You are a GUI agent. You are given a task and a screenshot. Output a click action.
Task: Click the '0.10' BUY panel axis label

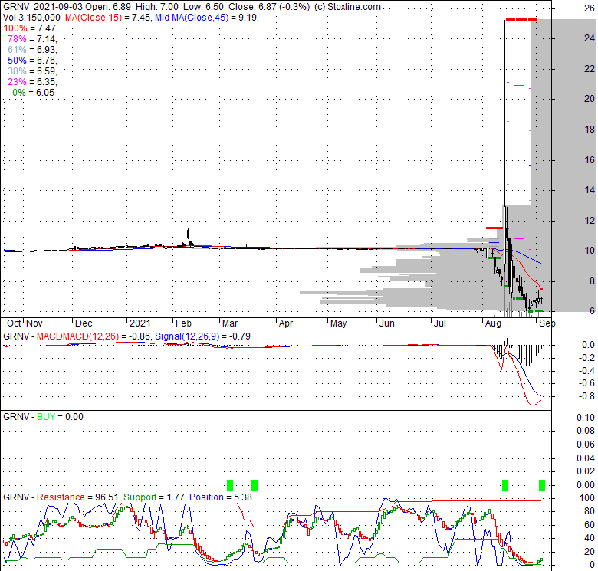pyautogui.click(x=586, y=418)
